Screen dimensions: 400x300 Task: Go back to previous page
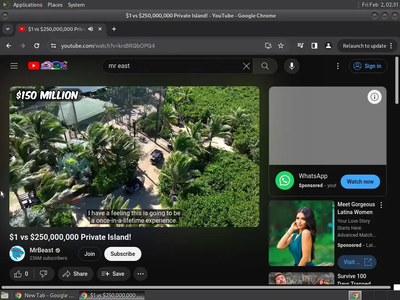click(x=9, y=46)
